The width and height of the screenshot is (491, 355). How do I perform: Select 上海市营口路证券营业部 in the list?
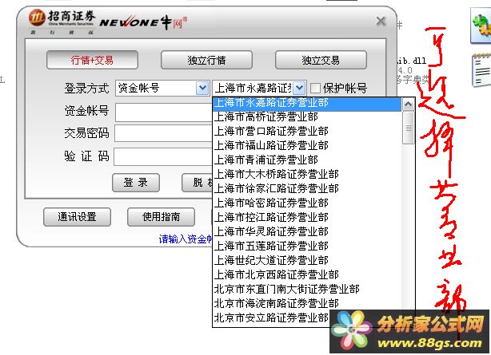[x=307, y=132]
